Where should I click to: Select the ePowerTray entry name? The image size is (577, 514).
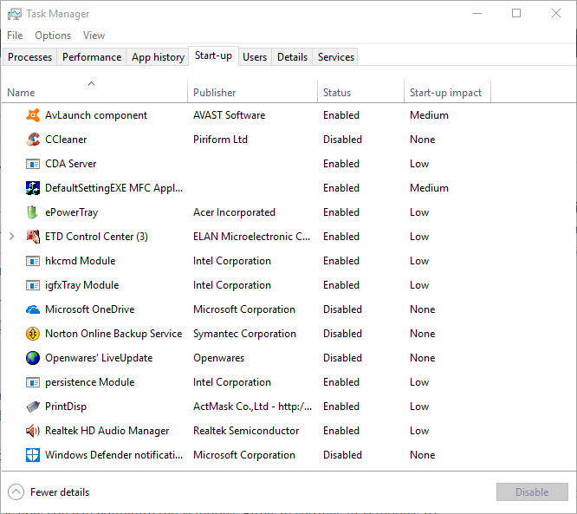pyautogui.click(x=71, y=212)
